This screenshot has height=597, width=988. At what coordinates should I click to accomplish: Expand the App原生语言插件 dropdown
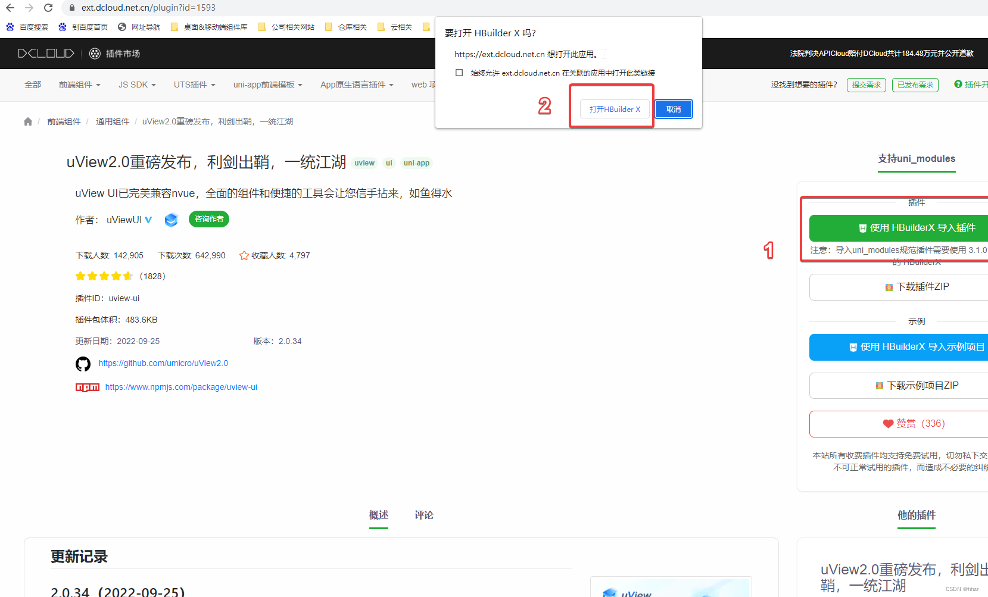click(357, 85)
